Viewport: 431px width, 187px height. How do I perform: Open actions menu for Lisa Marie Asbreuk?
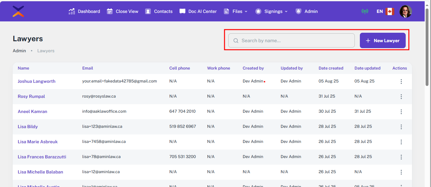(x=401, y=142)
